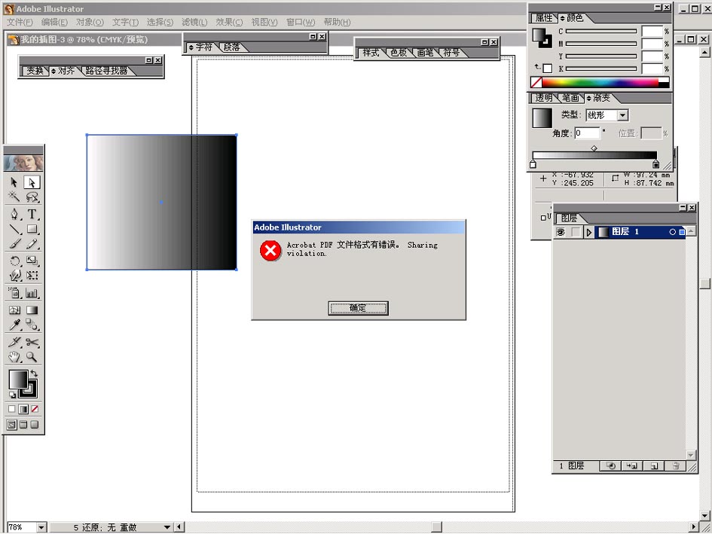The width and height of the screenshot is (712, 534).
Task: Click the toolbox Fill box
Action: (18, 380)
